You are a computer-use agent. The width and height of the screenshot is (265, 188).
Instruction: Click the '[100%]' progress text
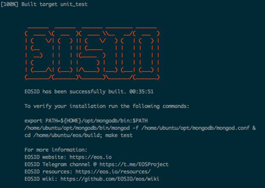tap(9, 4)
